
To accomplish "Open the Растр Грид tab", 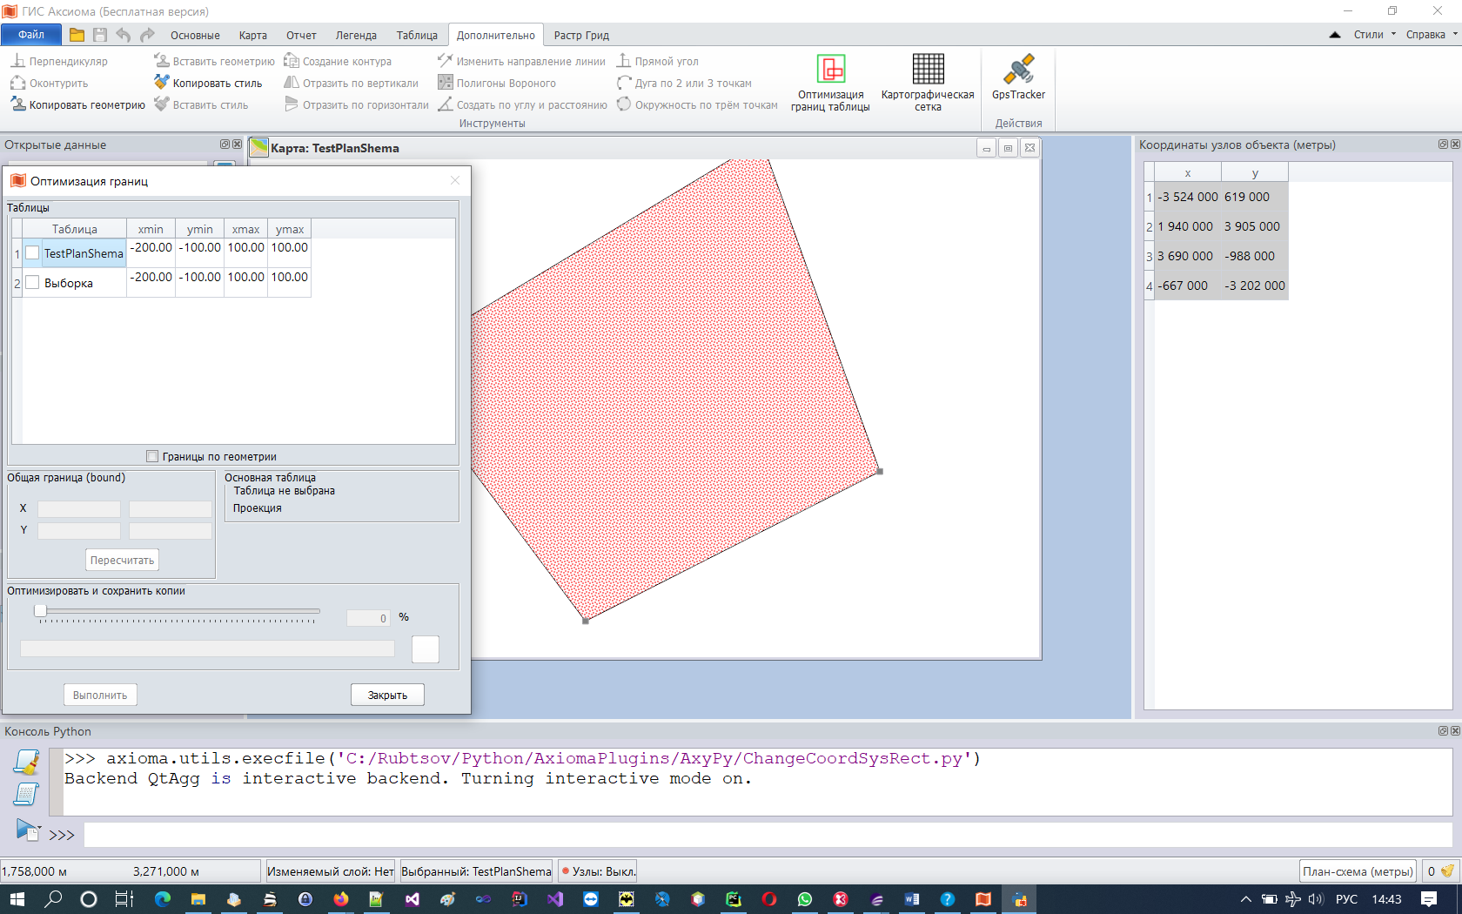I will (x=581, y=36).
